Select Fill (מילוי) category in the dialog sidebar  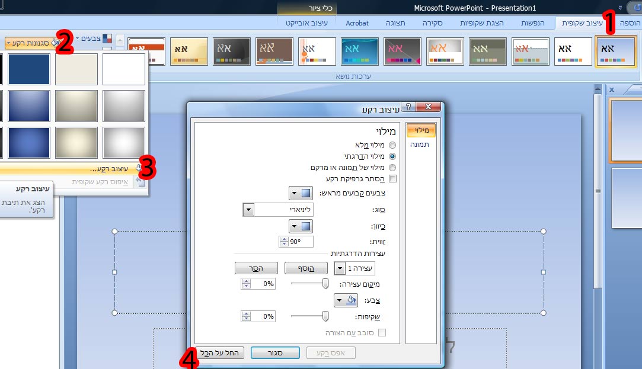(x=421, y=130)
